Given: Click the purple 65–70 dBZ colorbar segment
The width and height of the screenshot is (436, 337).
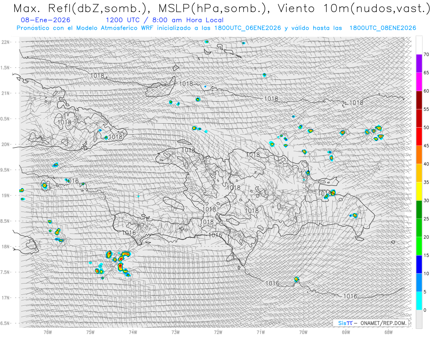Looking at the screenshot, I should (x=419, y=64).
